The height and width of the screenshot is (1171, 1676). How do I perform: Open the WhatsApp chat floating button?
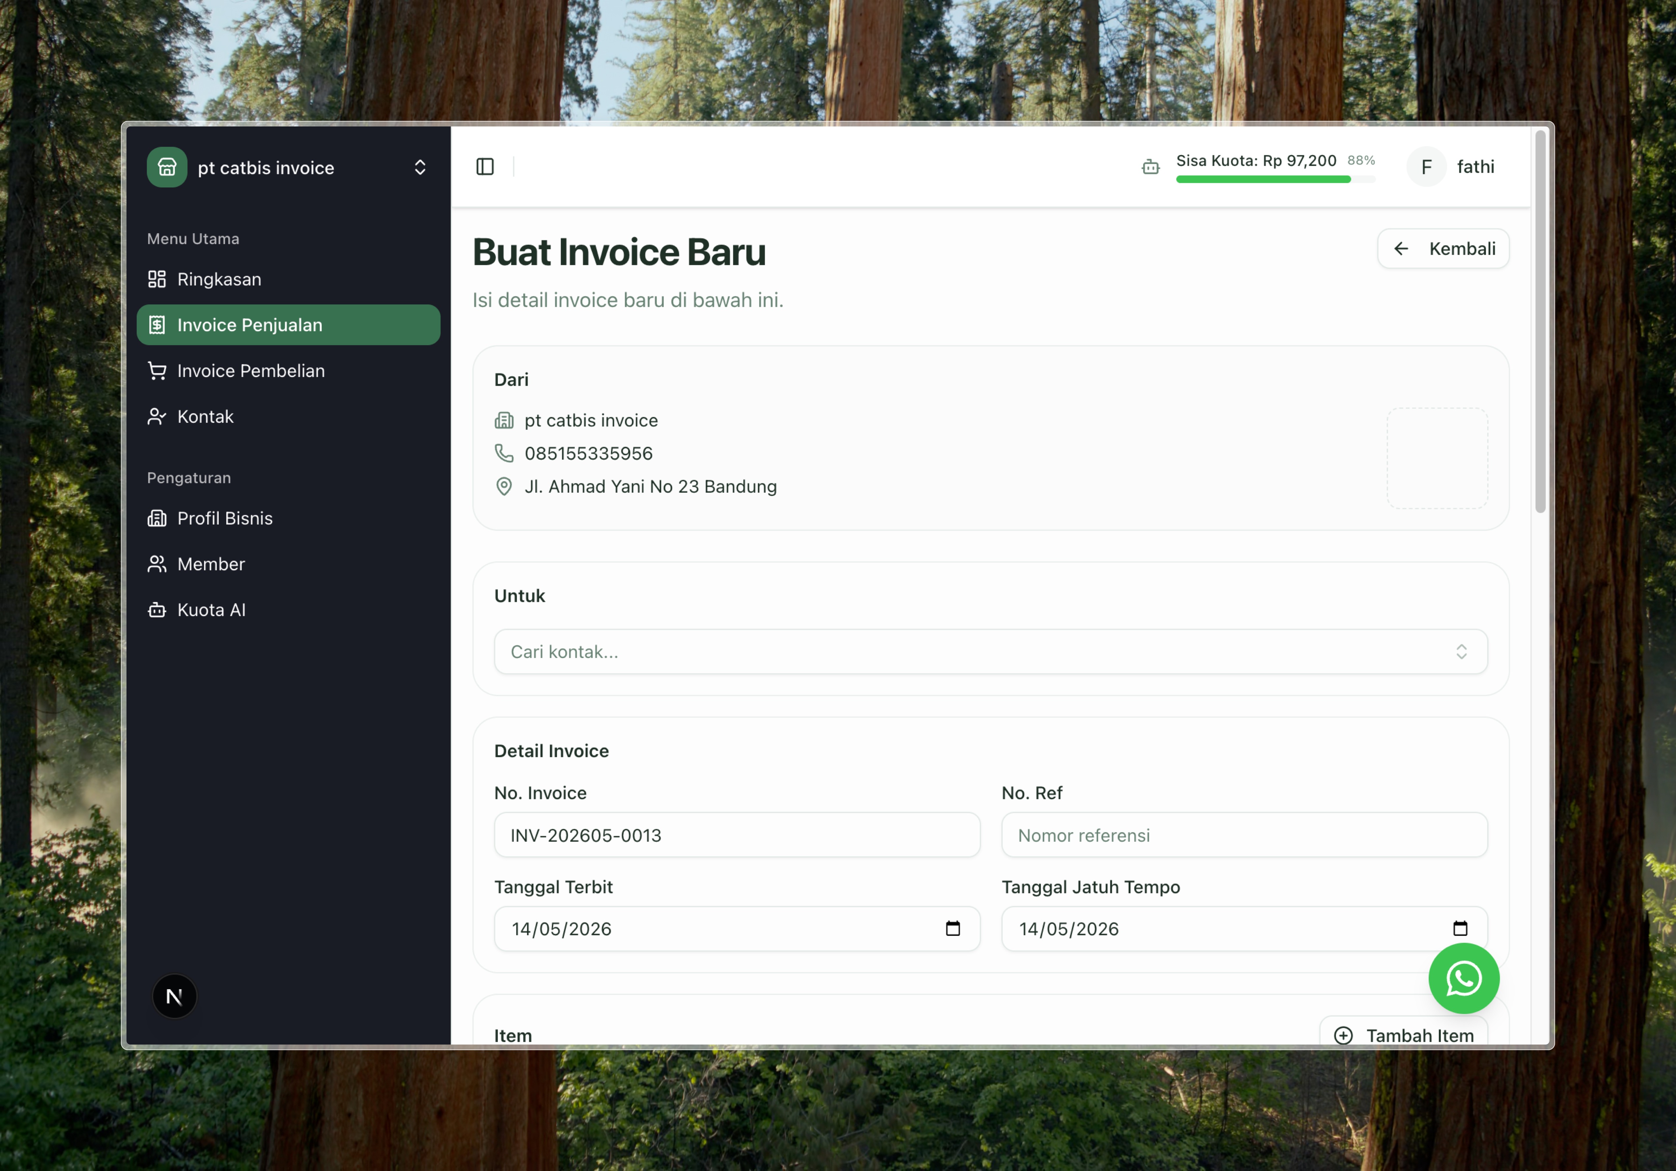tap(1464, 978)
